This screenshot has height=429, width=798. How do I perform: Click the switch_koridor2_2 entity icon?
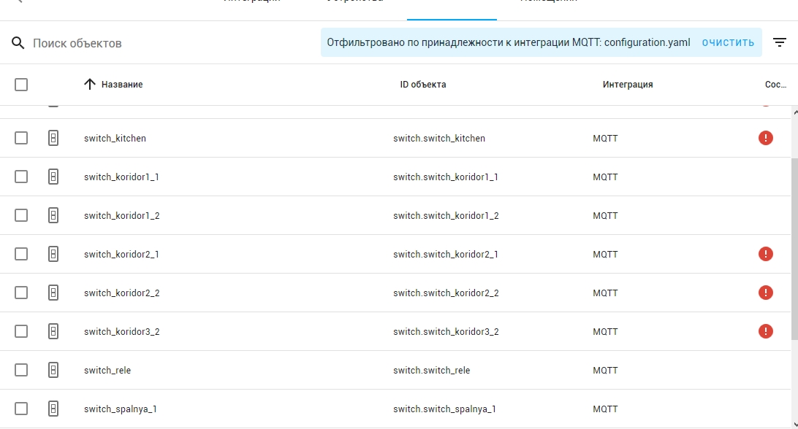pyautogui.click(x=53, y=293)
